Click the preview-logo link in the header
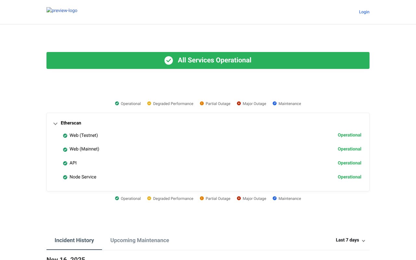The height and width of the screenshot is (260, 416). pos(62,10)
